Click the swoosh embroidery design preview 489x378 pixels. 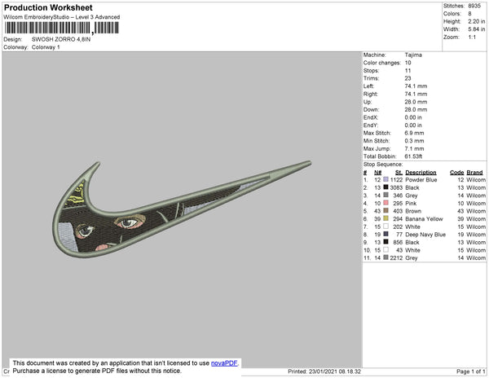182,209
